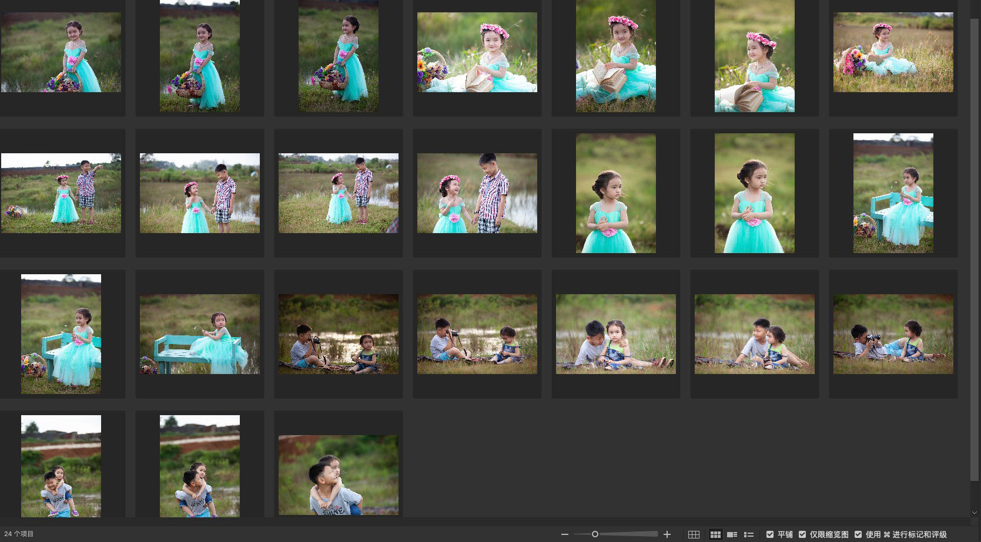The image size is (981, 542).
Task: Toggle the 仅限缩览图 checkbox
Action: 802,534
